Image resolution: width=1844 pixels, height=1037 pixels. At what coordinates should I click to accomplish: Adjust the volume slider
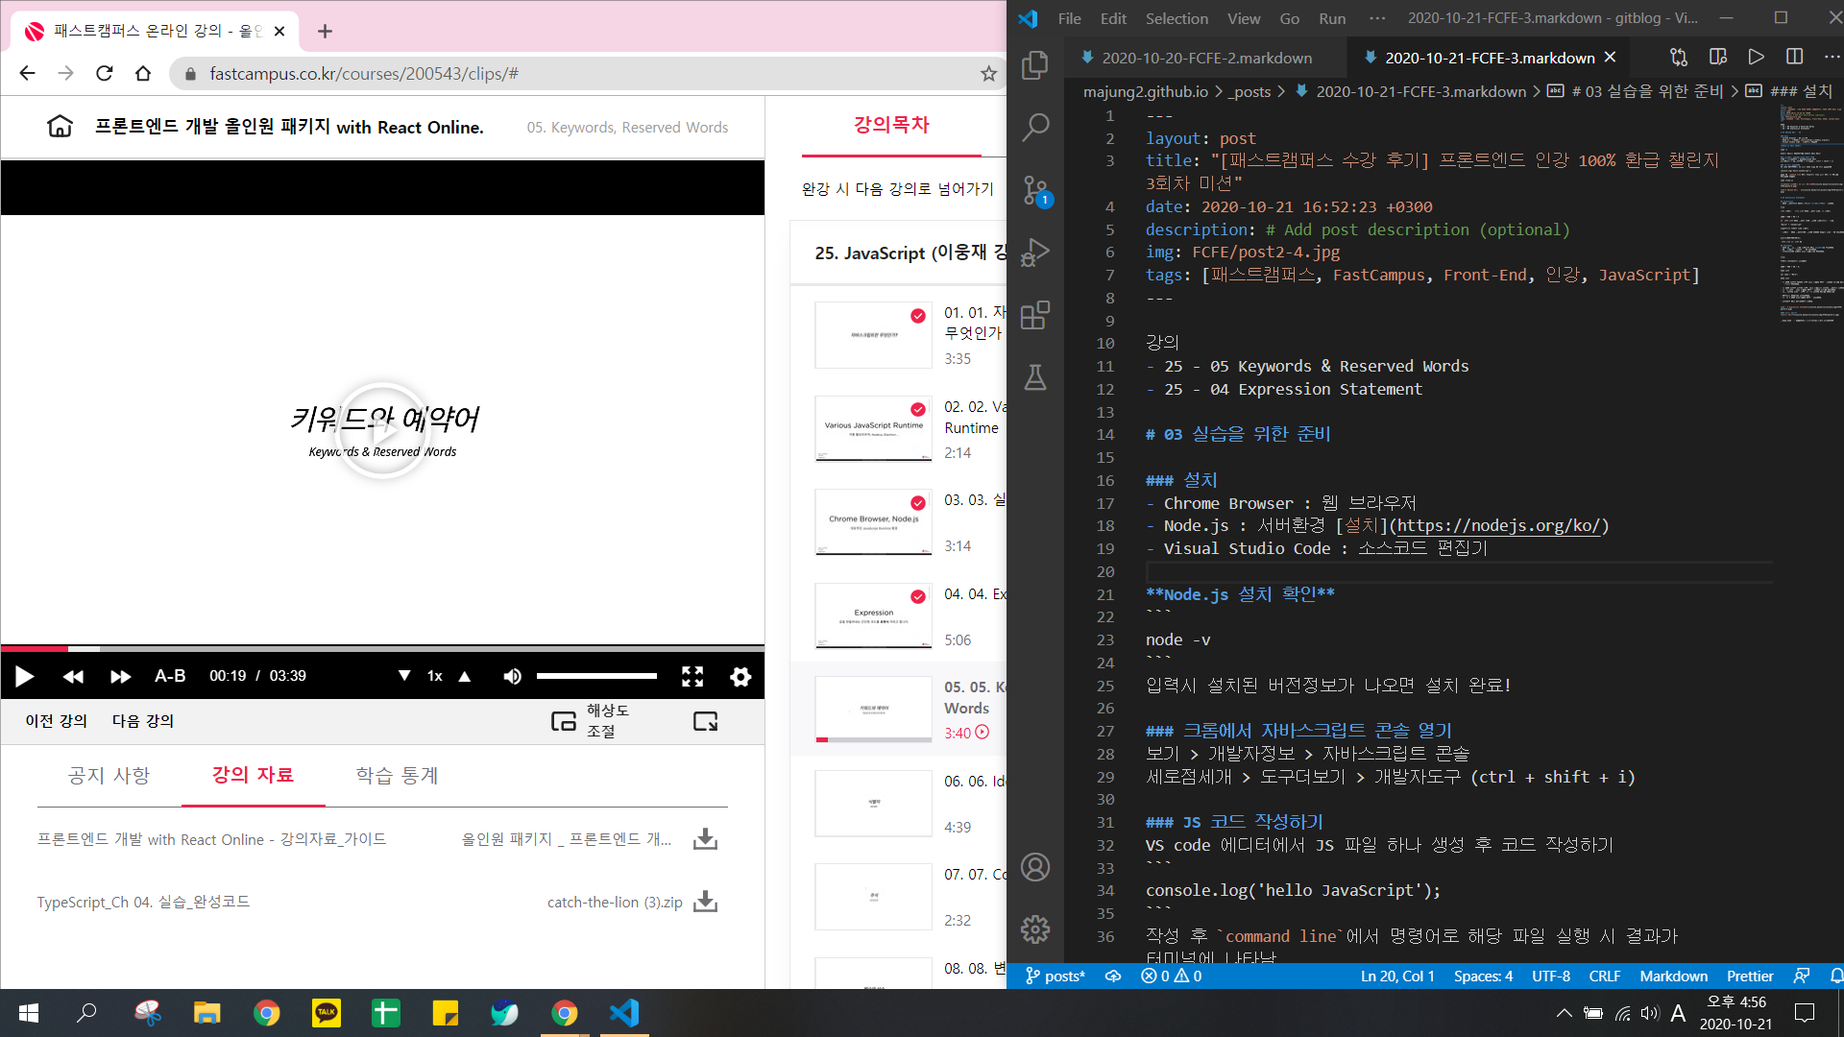(x=596, y=676)
